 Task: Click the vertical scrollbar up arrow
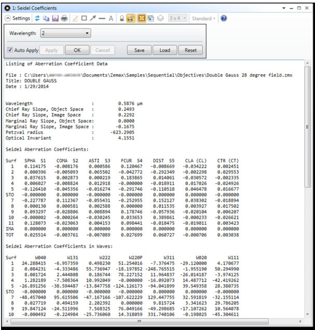308,63
